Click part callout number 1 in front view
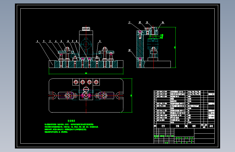This screenshot has height=152, width=235. [x=37, y=41]
